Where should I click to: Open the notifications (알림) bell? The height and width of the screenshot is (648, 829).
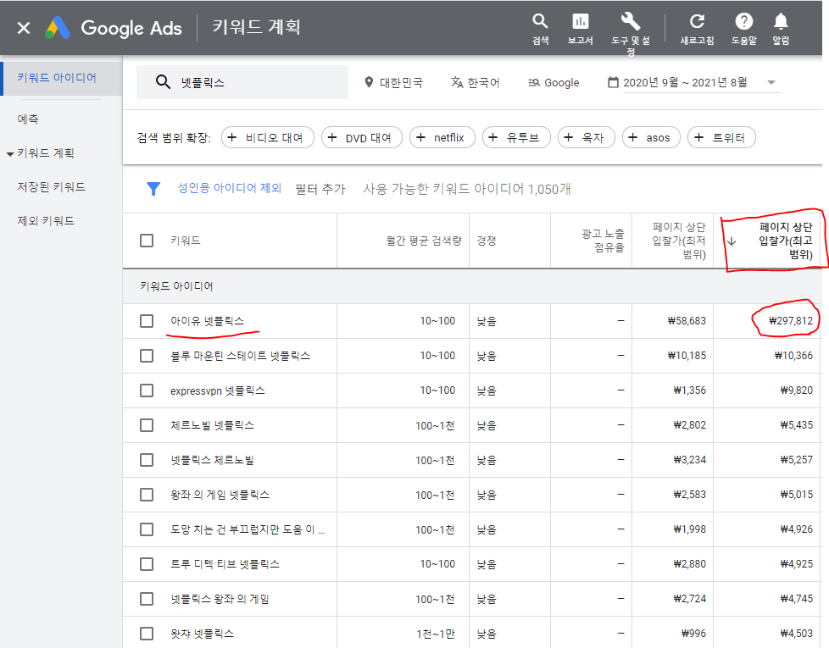tap(781, 22)
